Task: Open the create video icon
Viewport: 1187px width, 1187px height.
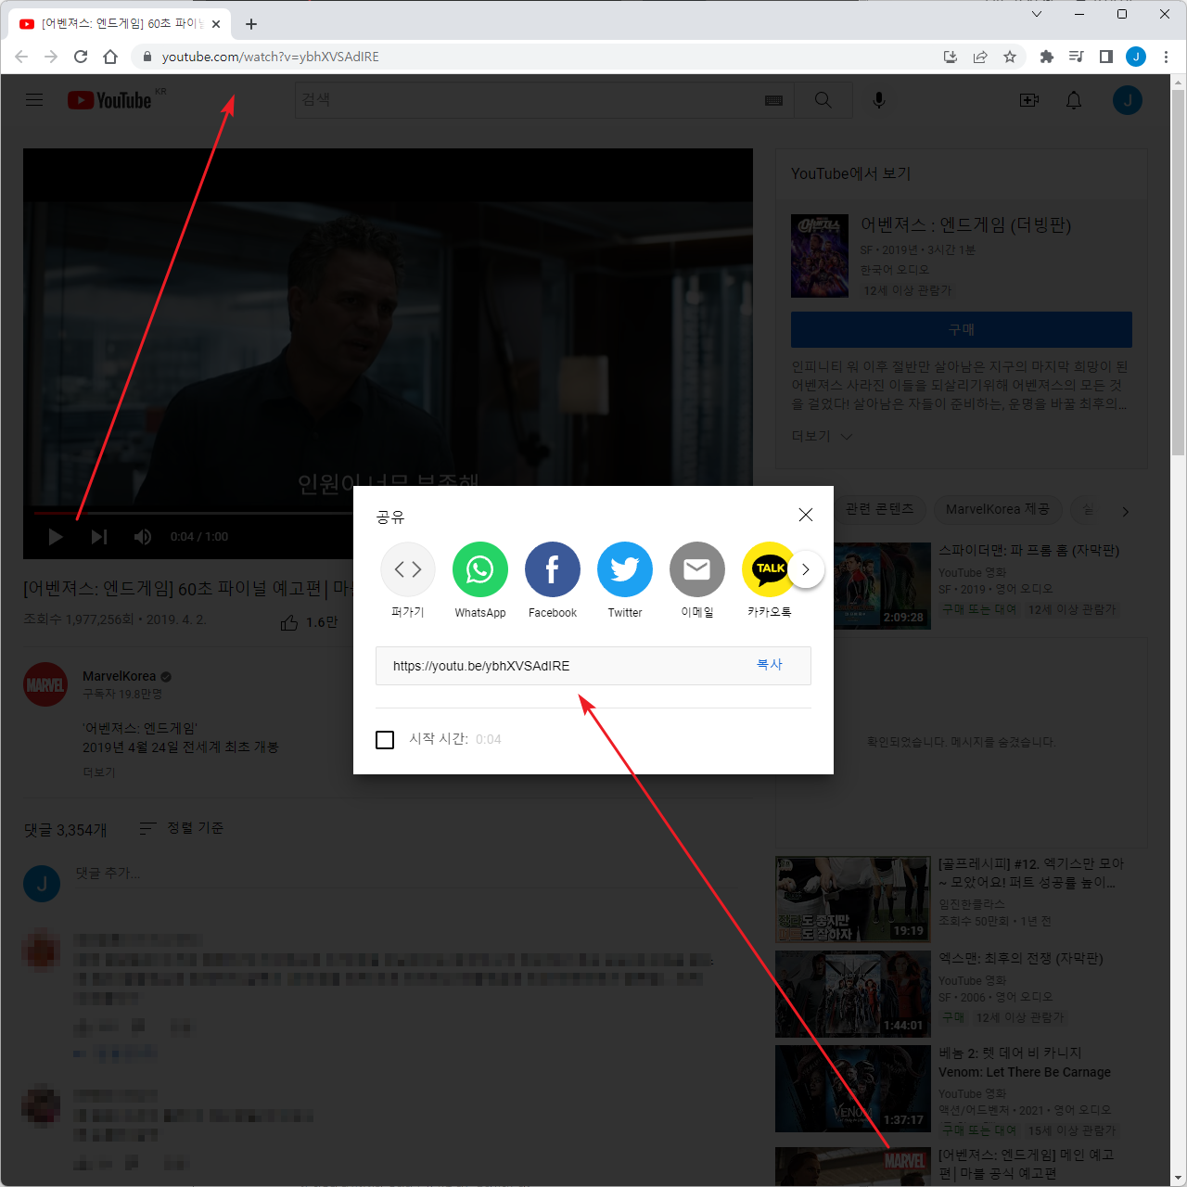Action: 1029,100
